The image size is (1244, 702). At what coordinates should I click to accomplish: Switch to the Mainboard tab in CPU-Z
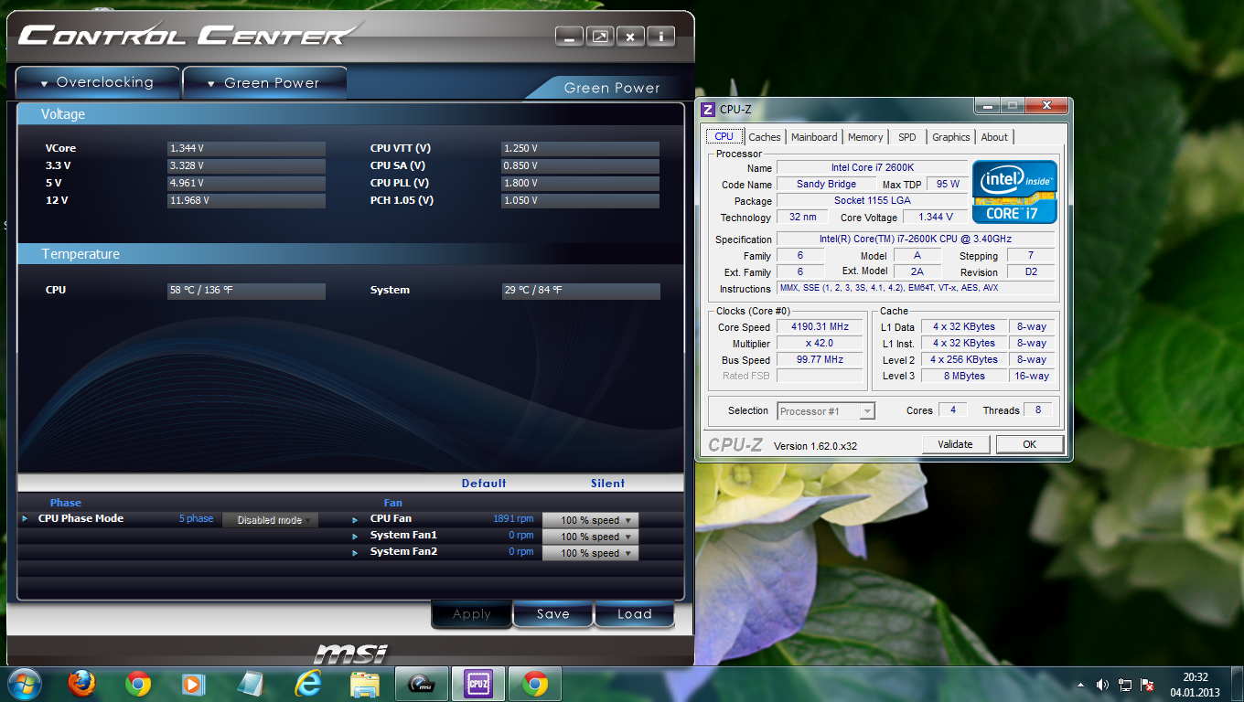[814, 137]
